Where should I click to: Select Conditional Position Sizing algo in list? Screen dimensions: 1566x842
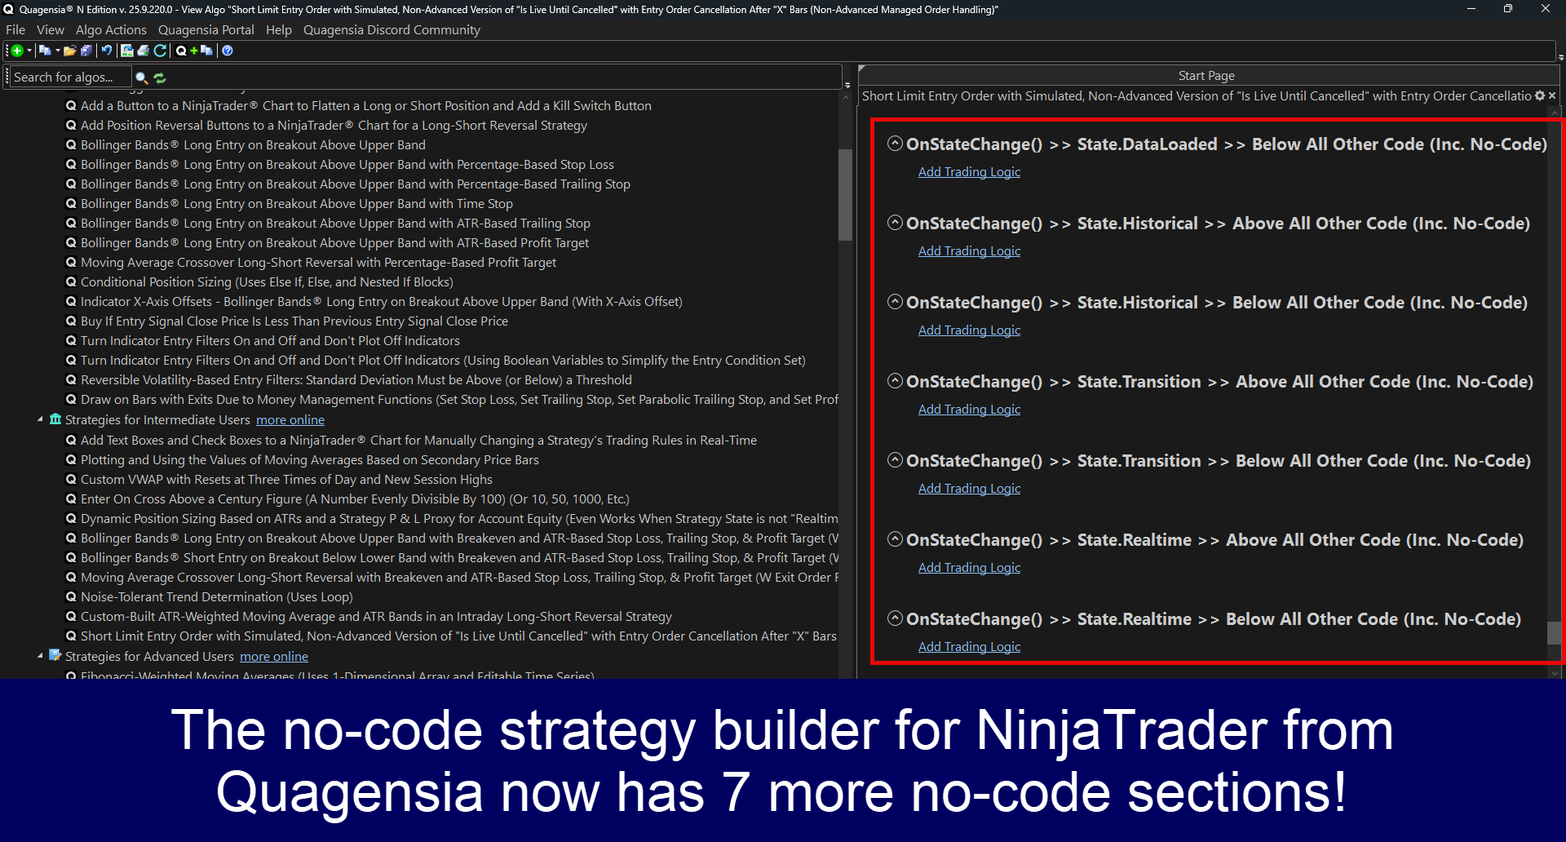(x=267, y=281)
